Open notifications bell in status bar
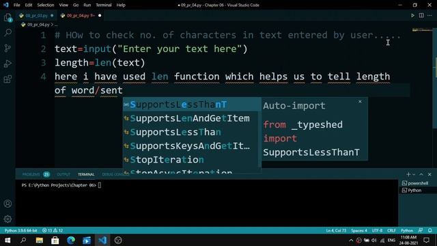The width and height of the screenshot is (437, 246). click(430, 230)
